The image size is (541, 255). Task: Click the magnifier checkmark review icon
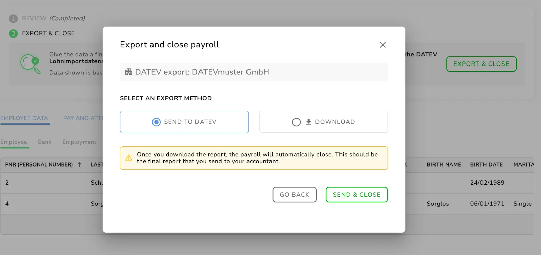tap(30, 63)
